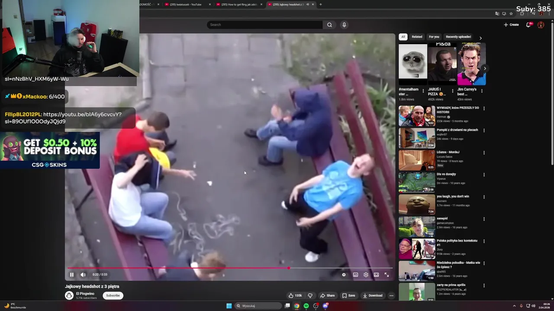Open a new browser tab with plus
Viewport: 554px width, 311px height.
(x=321, y=4)
